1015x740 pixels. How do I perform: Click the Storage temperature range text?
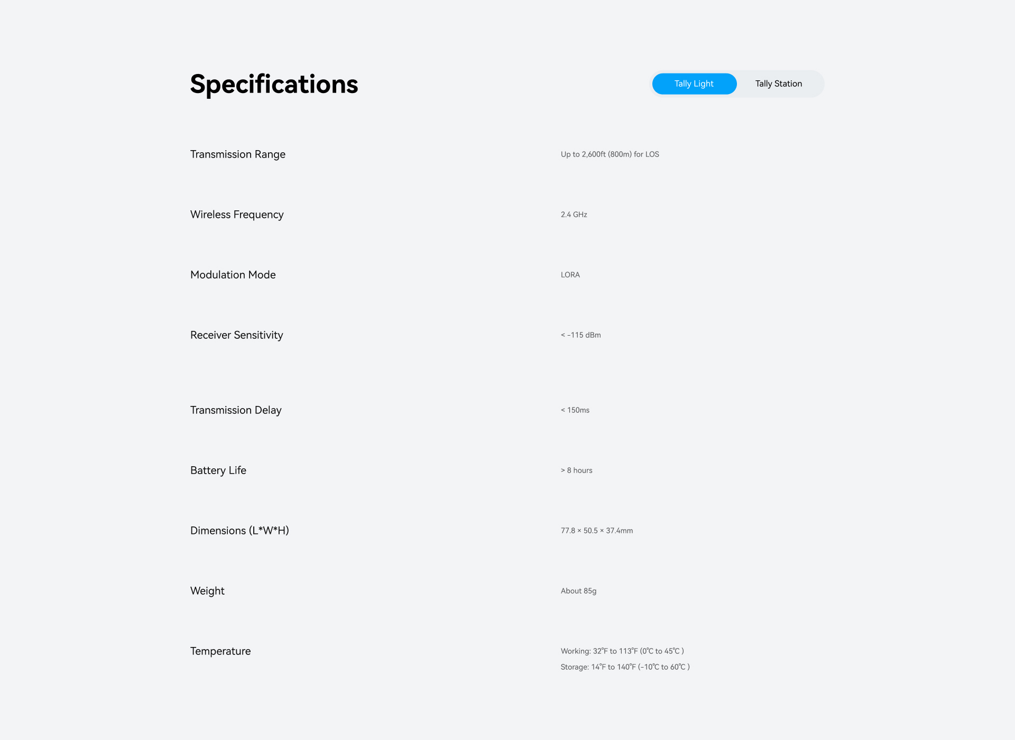625,667
